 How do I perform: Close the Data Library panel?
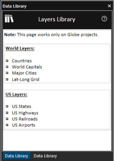pyautogui.click(x=109, y=6)
